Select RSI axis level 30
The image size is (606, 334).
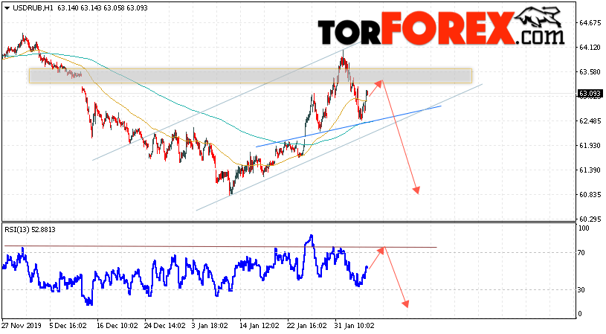(x=581, y=290)
